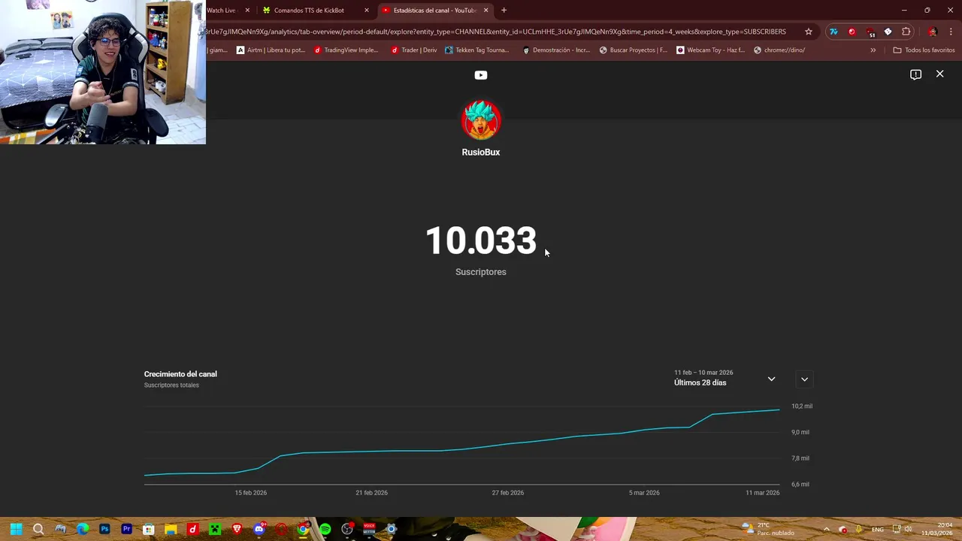Viewport: 962px width, 541px height.
Task: Launch Microsoft Edge from the taskbar
Action: 83,529
